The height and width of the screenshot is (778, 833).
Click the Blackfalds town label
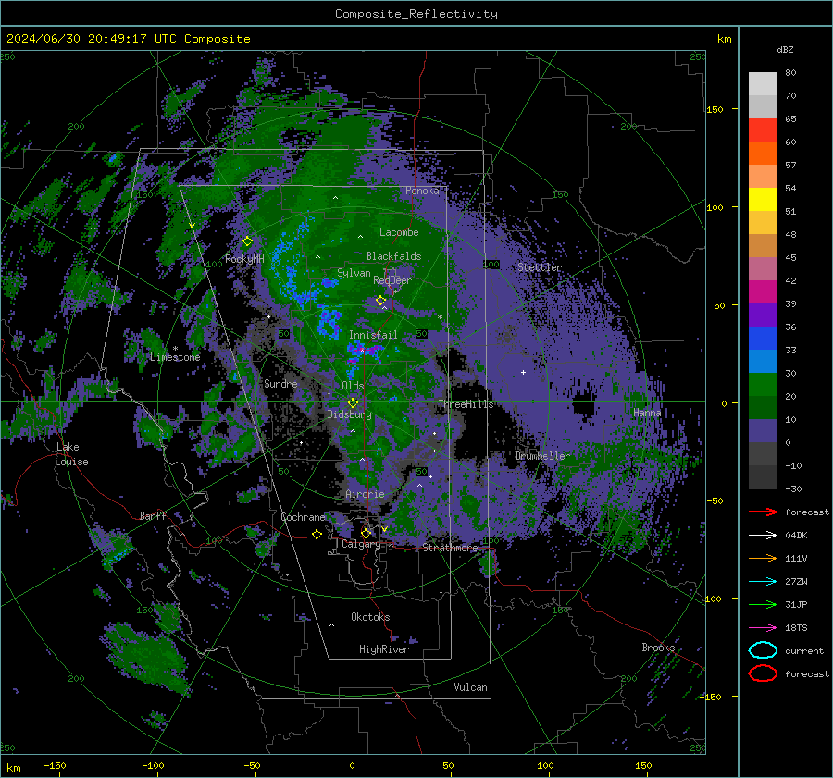(x=393, y=256)
